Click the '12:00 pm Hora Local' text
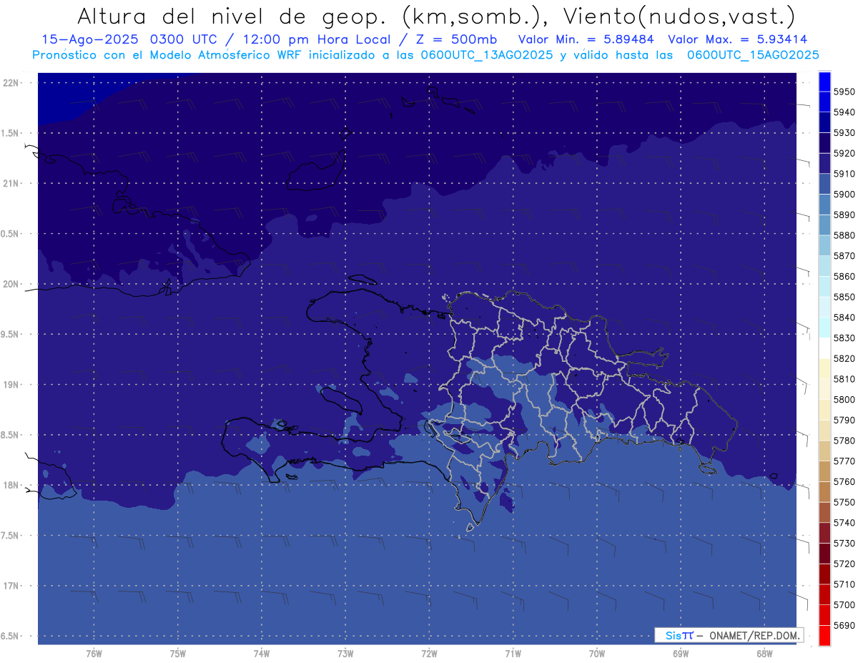The height and width of the screenshot is (663, 858). click(319, 40)
